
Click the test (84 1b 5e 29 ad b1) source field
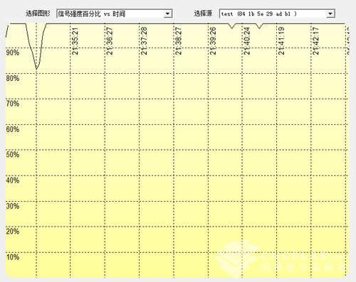pos(273,13)
